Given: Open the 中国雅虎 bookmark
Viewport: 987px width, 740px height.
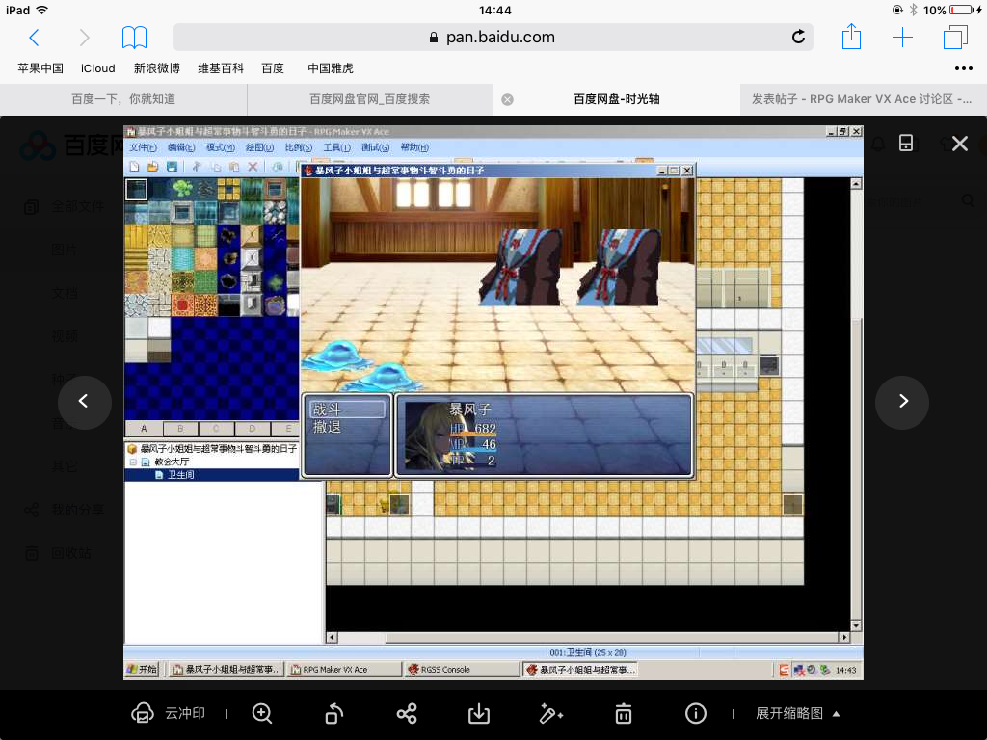Looking at the screenshot, I should point(331,68).
